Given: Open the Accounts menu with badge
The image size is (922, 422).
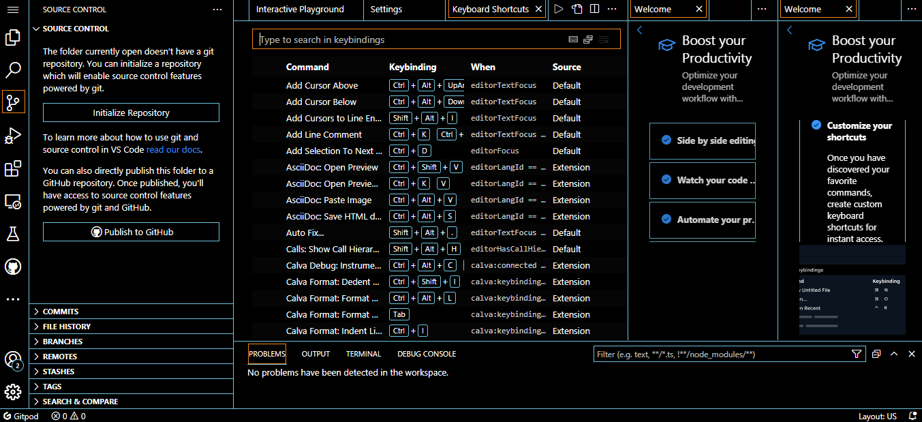Looking at the screenshot, I should click(13, 360).
